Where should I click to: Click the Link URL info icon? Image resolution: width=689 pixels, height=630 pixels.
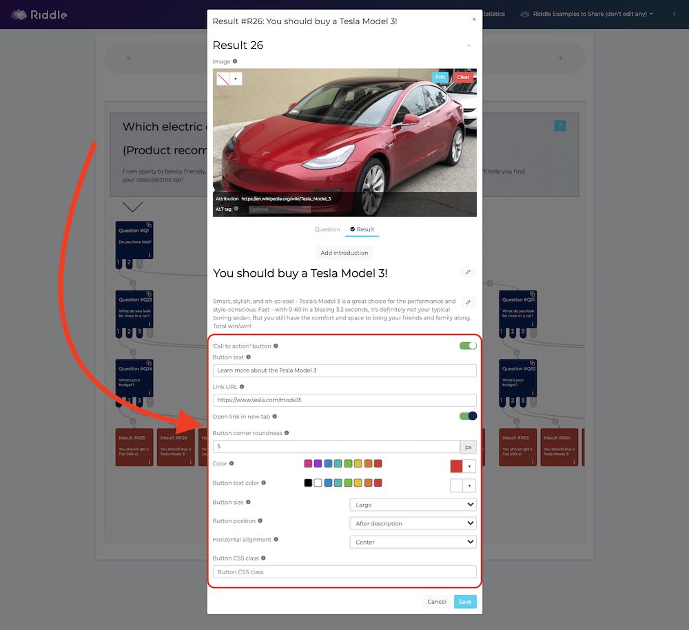coord(242,387)
